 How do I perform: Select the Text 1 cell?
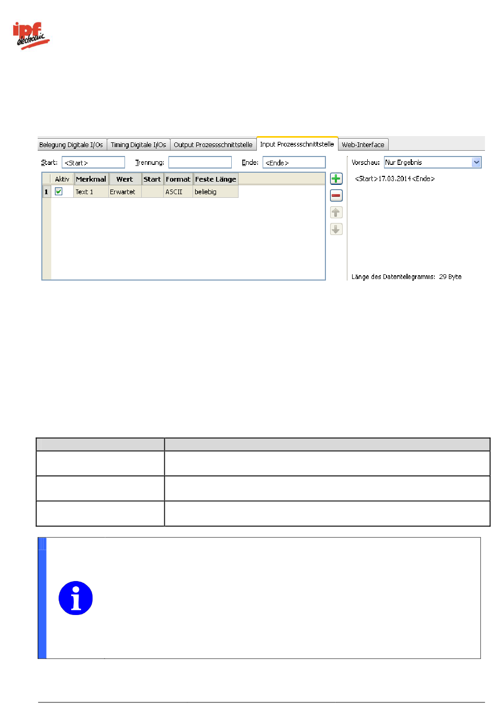(91, 192)
